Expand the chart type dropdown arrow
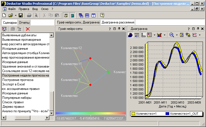206x127 pixels. 164,35
